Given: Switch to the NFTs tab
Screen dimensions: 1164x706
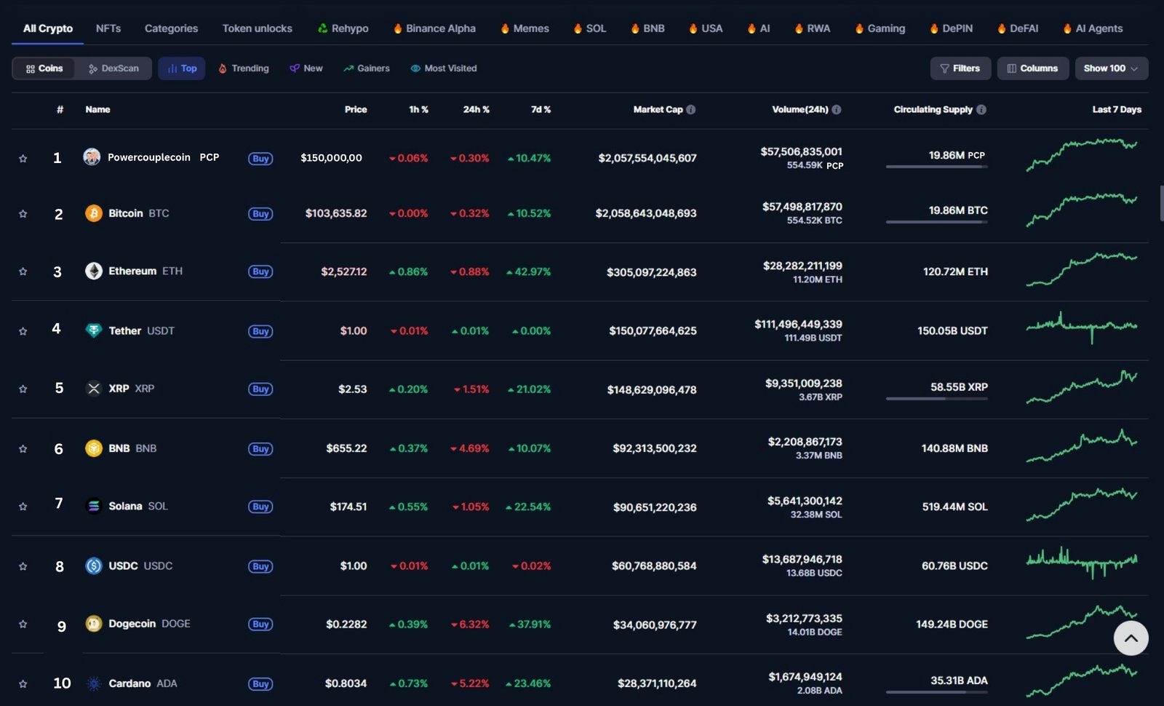Looking at the screenshot, I should tap(108, 28).
